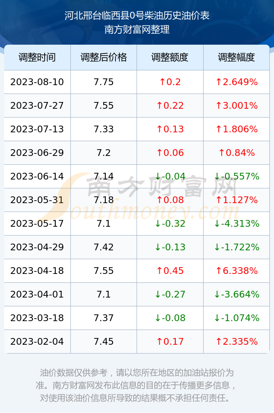Click the green ↓-0.27 adjustment value

[x=170, y=294]
